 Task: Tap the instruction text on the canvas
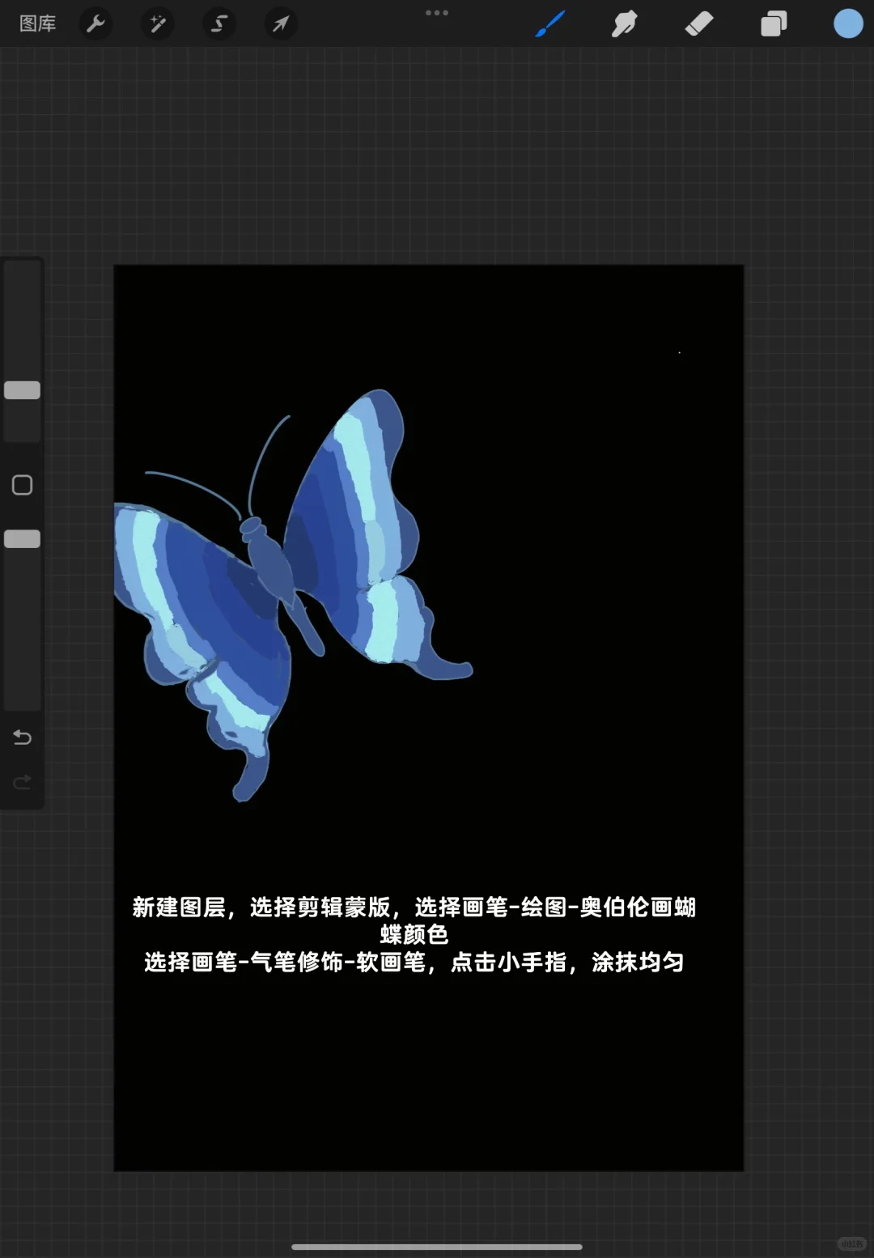coord(415,935)
